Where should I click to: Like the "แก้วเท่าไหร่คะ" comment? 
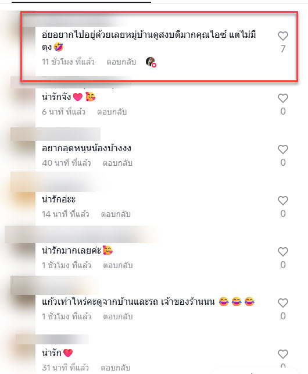click(283, 303)
